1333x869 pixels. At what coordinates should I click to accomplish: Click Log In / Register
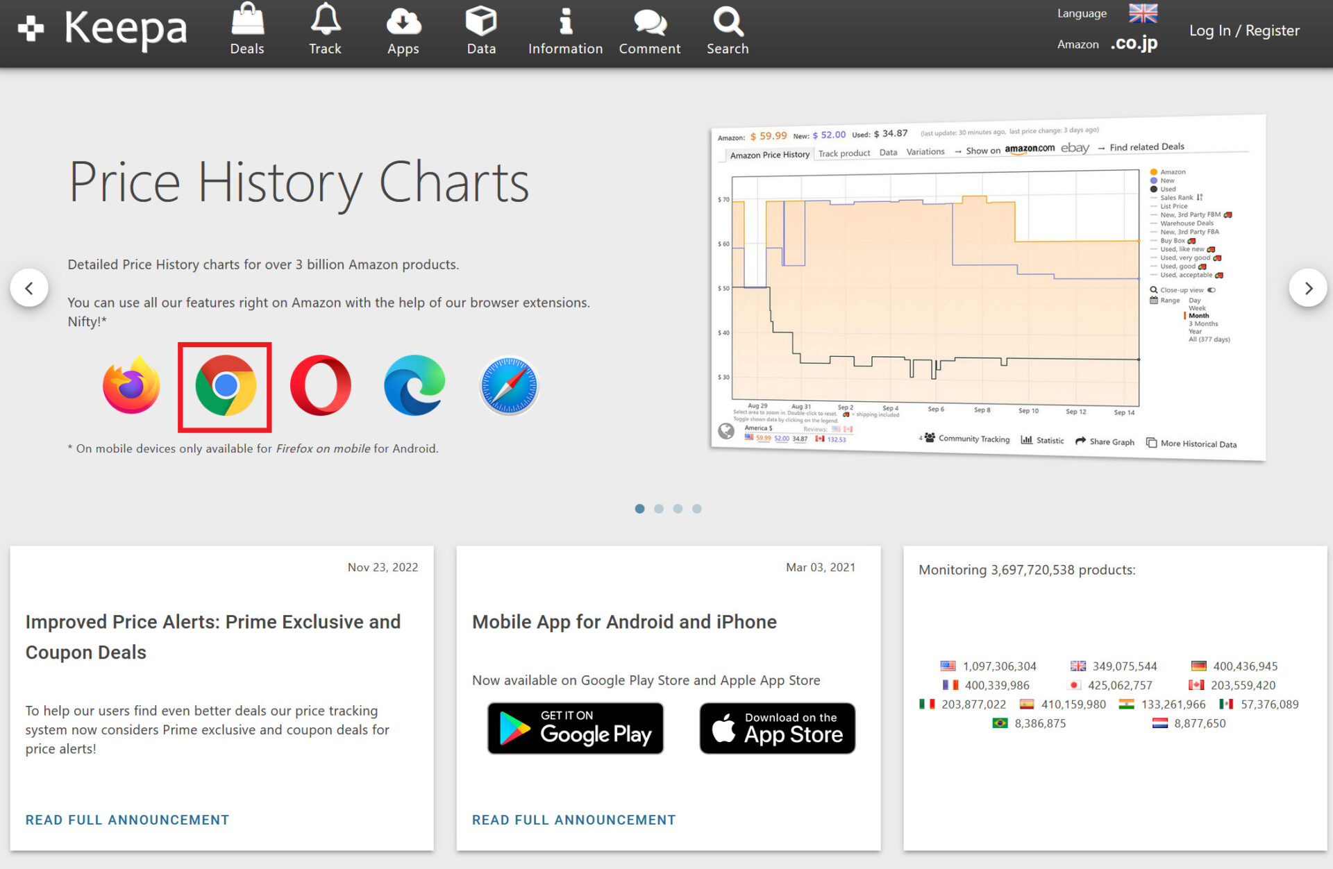coord(1244,31)
